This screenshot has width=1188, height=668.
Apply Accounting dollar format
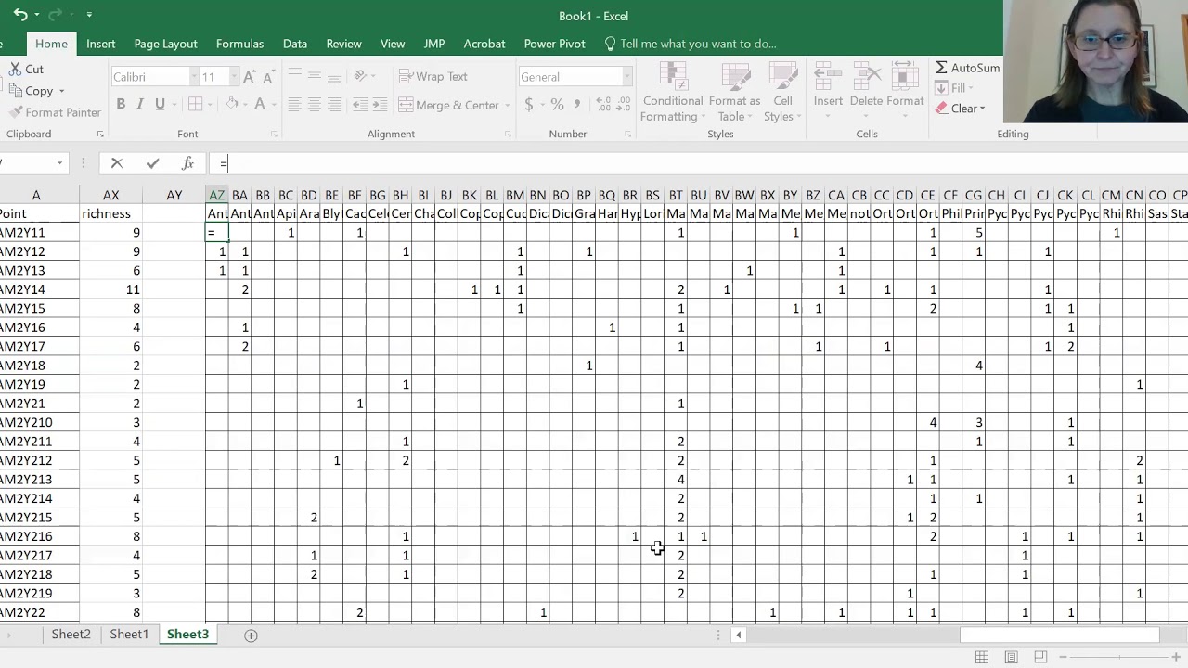(x=529, y=105)
